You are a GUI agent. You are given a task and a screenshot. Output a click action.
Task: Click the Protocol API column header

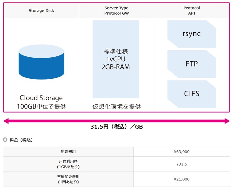pos(192,11)
